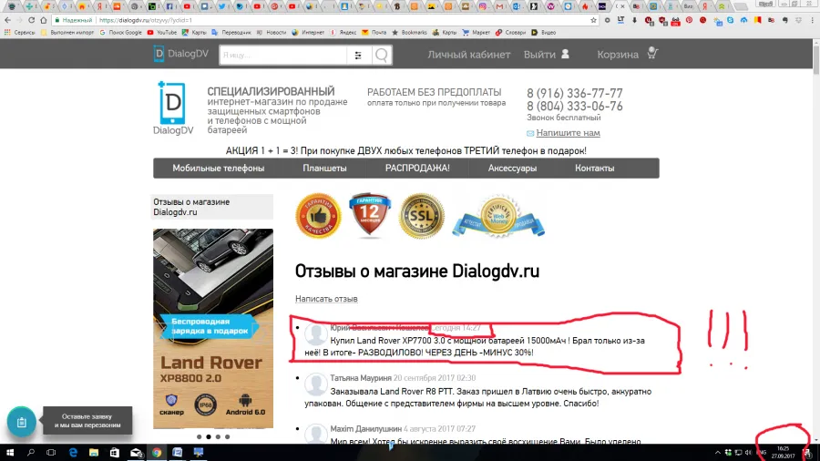
Task: Click Юрий's reviewer avatar
Action: click(x=316, y=334)
